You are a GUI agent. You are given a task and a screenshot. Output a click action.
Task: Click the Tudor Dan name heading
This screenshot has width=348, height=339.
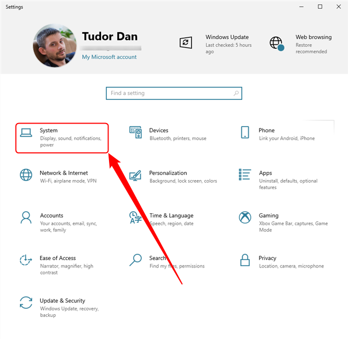[110, 37]
